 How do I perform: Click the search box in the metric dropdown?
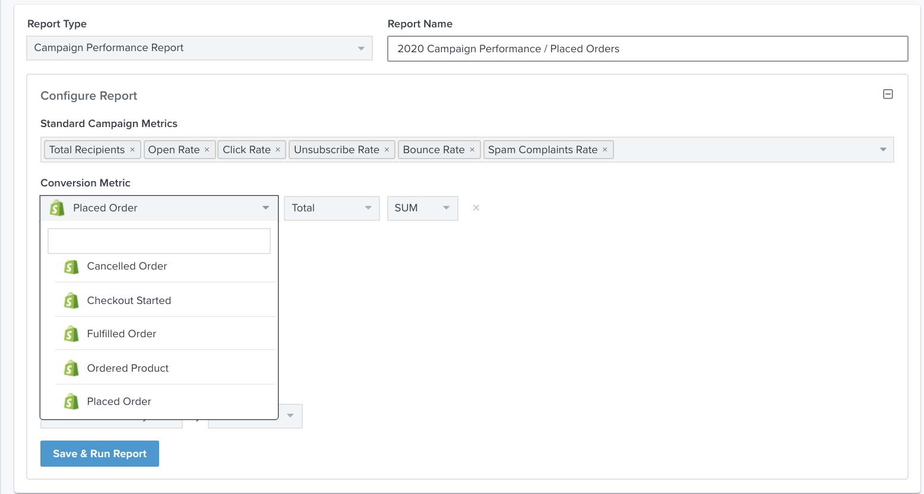click(x=159, y=240)
